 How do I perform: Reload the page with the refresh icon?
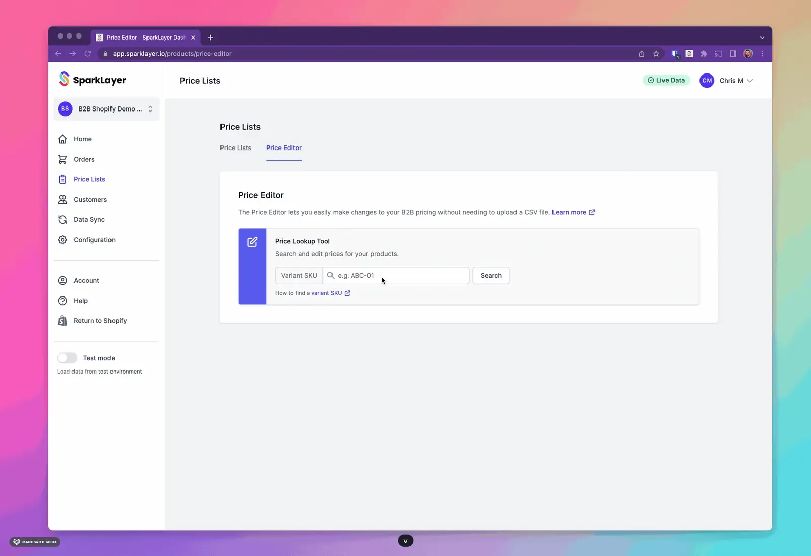87,53
